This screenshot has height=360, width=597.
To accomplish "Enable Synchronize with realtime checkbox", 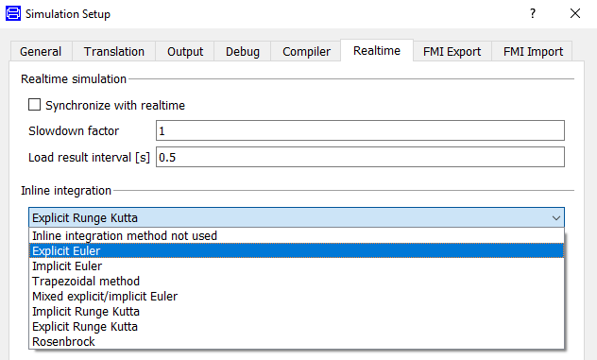I will pos(34,105).
